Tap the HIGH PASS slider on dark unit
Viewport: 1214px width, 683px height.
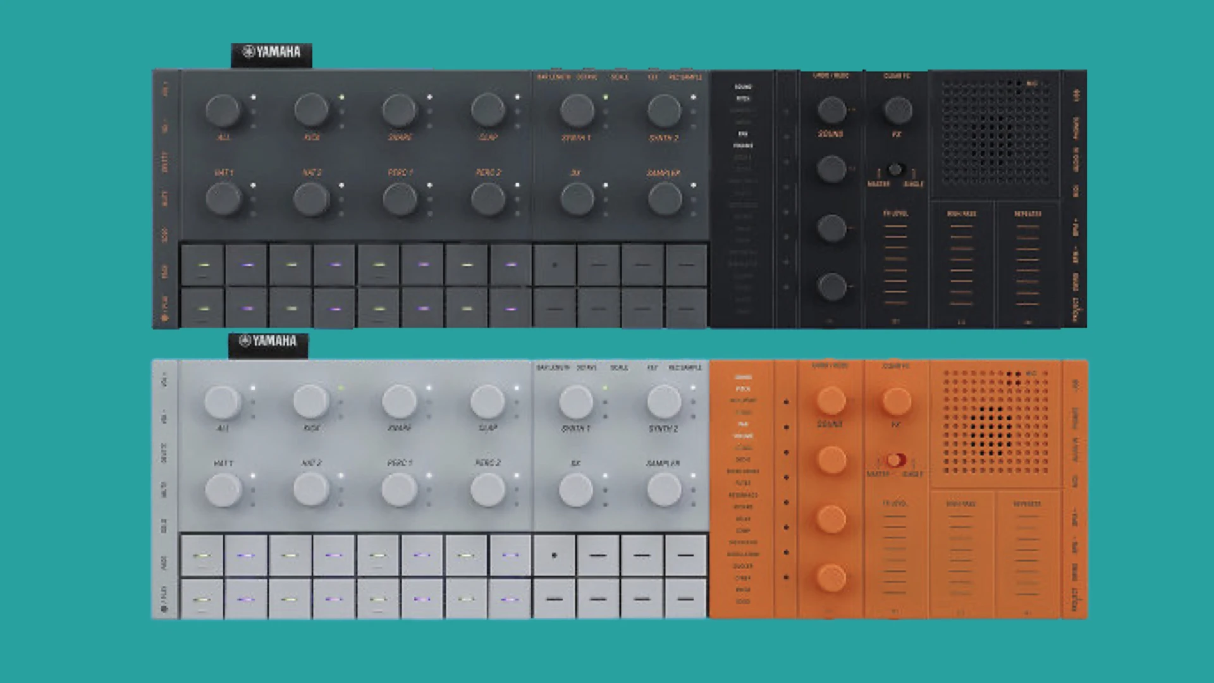tap(961, 264)
